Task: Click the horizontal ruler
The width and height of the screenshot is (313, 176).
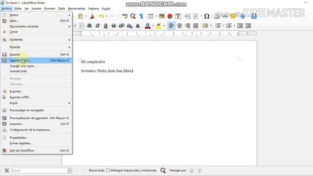Action: click(x=165, y=33)
